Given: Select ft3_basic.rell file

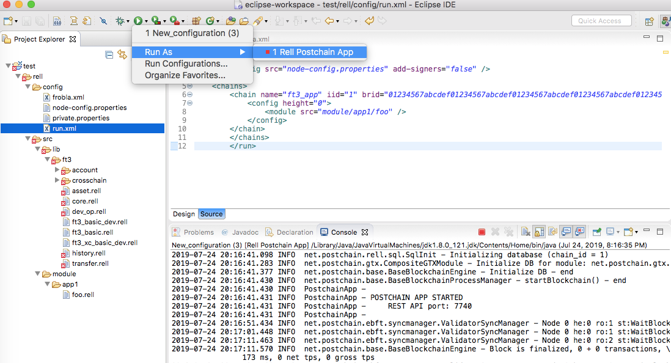Looking at the screenshot, I should point(92,232).
